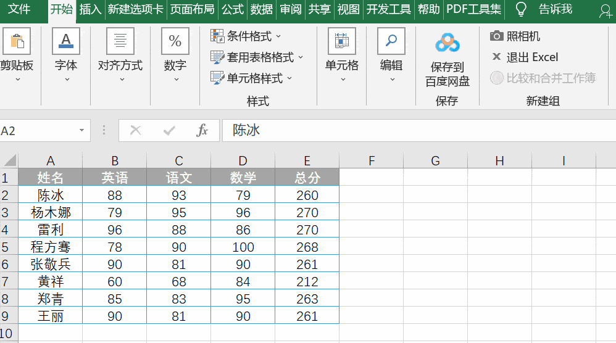The width and height of the screenshot is (616, 343).
Task: Click the 雷利 name cell
Action: (50, 229)
